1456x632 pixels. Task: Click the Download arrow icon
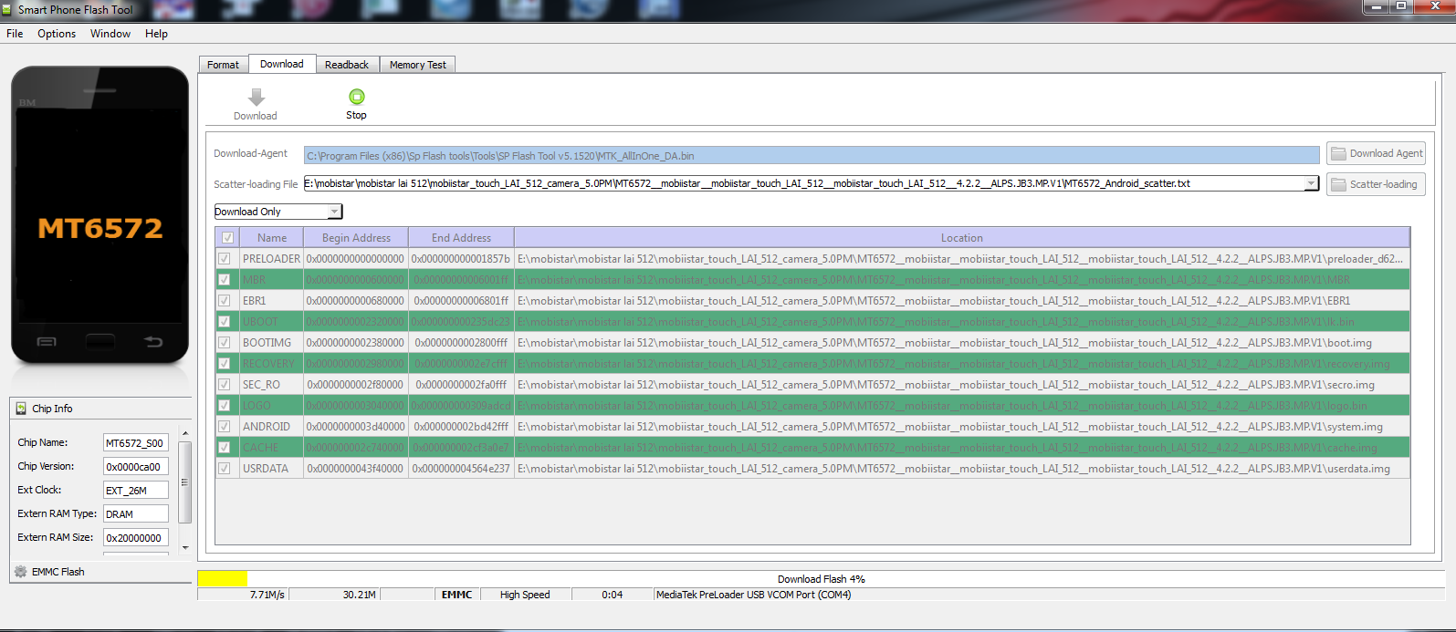coord(257,97)
